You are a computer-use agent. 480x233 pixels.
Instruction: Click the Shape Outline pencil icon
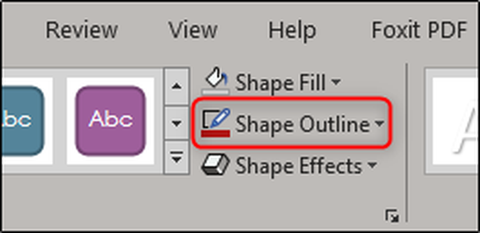point(216,120)
